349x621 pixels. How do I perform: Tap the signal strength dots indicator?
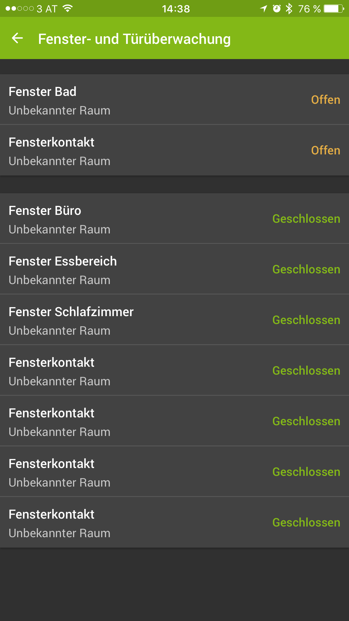click(20, 9)
